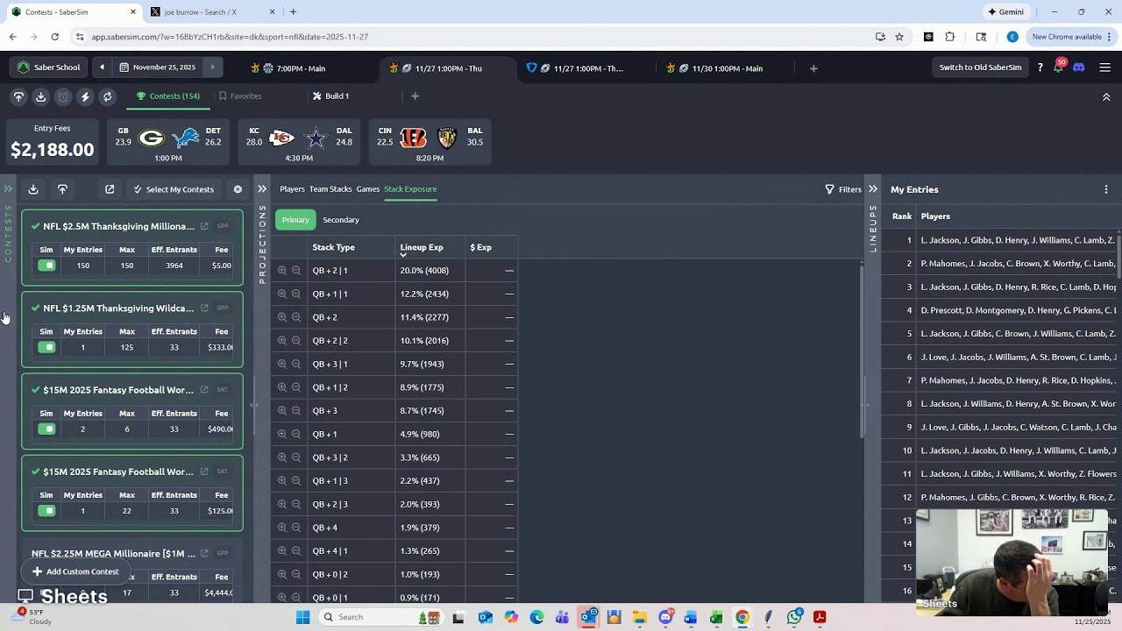Collapse the Lineups panel using its double arrow
Viewport: 1122px width, 631px height.
872,189
